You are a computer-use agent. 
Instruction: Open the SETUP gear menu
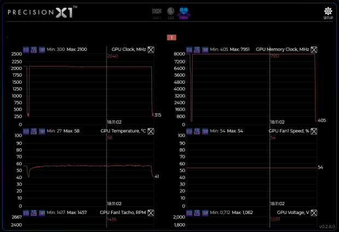pyautogui.click(x=328, y=14)
